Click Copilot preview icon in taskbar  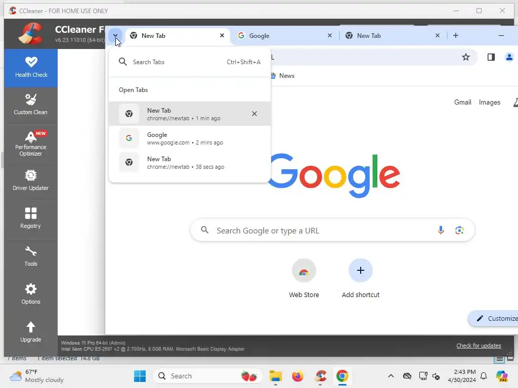click(502, 376)
